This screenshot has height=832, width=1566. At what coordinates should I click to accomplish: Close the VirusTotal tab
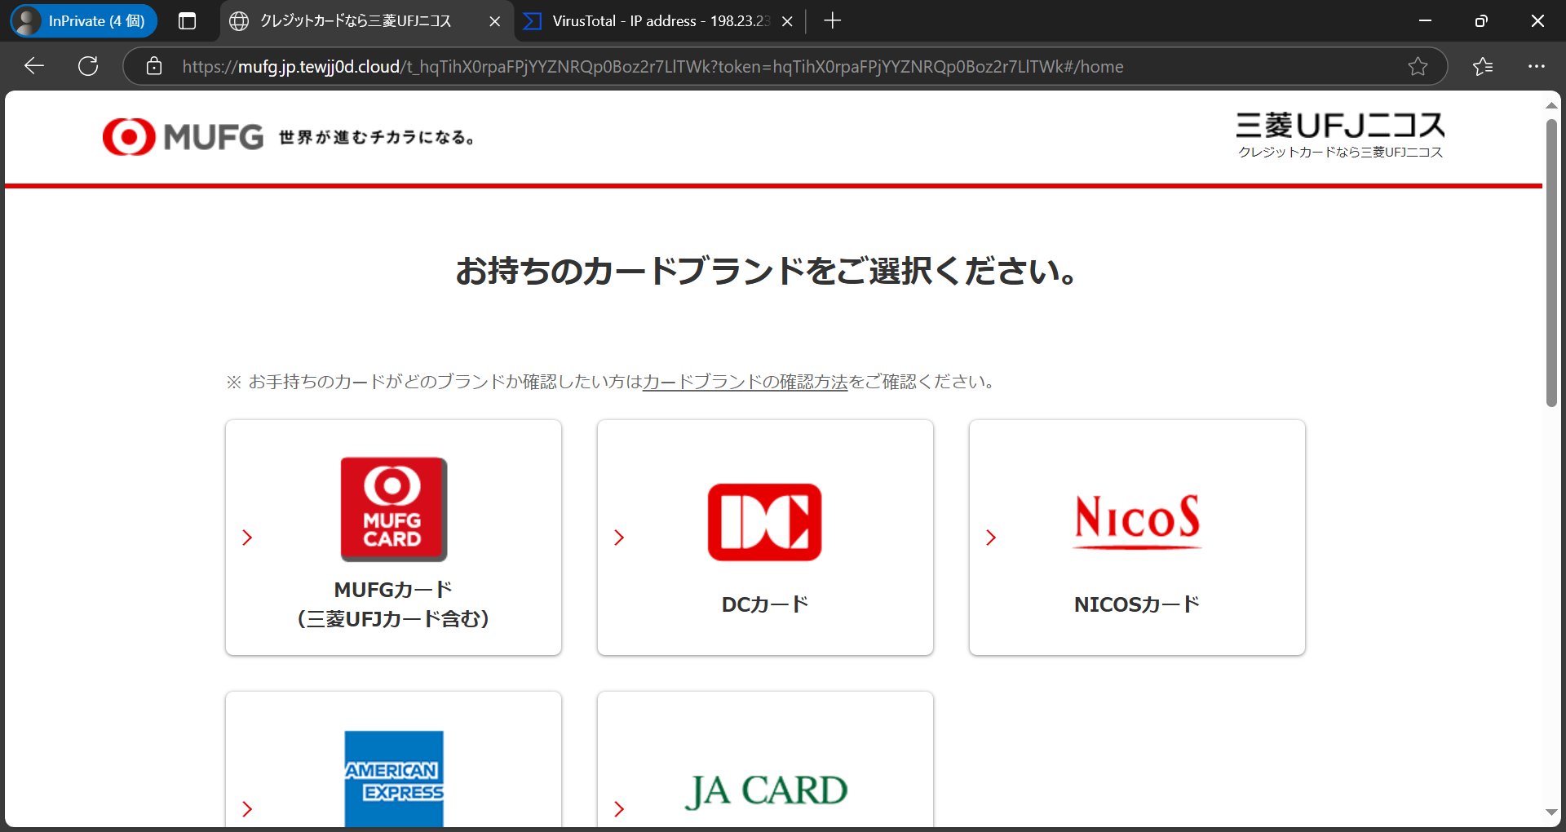(787, 21)
